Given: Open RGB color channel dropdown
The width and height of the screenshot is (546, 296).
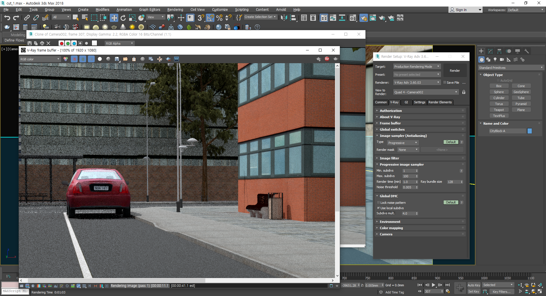Looking at the screenshot, I should pos(40,59).
